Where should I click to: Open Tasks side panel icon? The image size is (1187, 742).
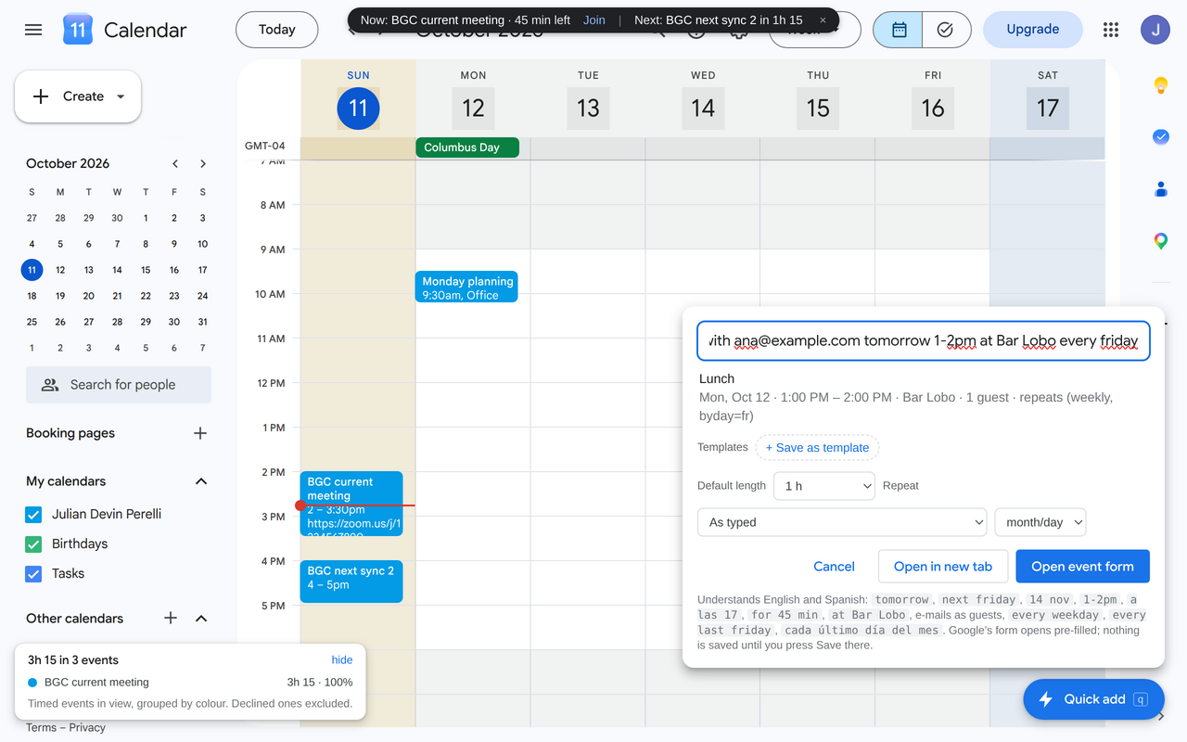1160,137
